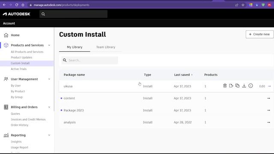Open Usage Report page
This screenshot has width=274, height=154.
coord(19,147)
